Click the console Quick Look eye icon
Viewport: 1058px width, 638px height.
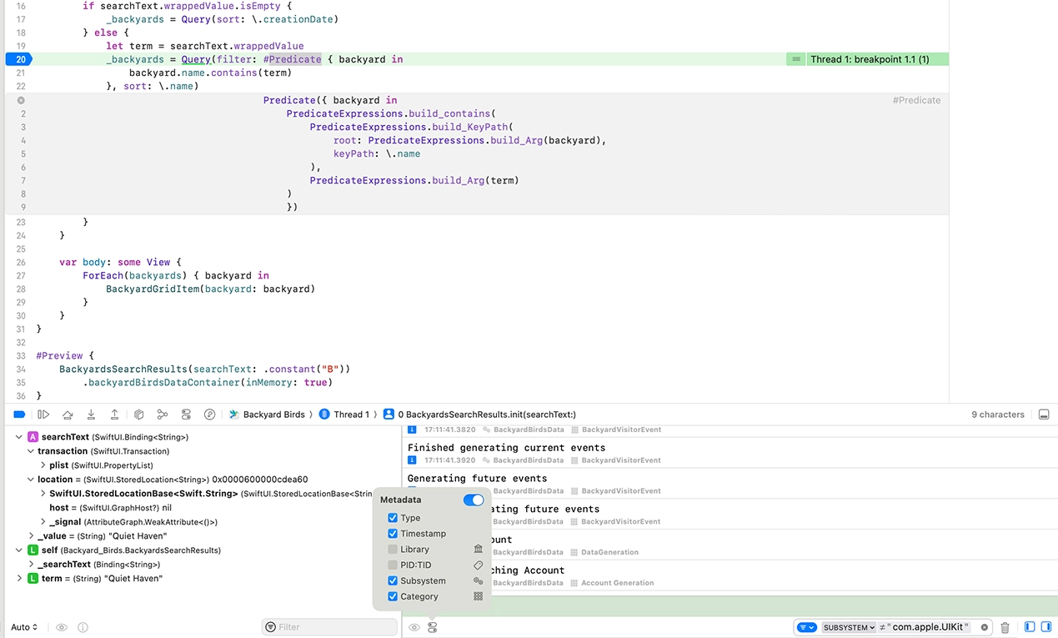(x=414, y=627)
